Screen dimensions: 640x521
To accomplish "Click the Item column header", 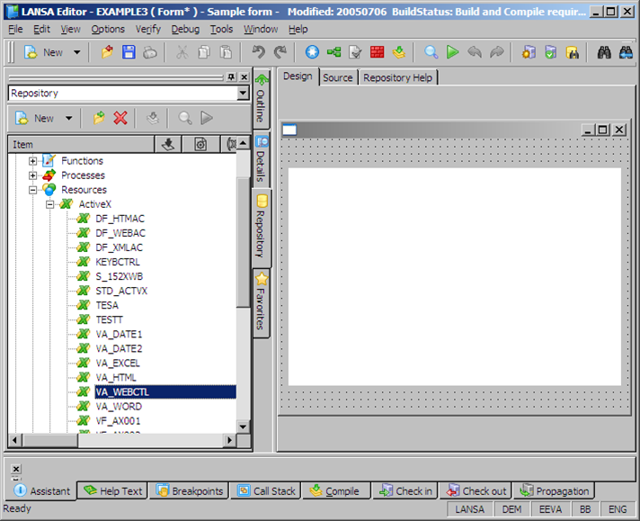I will (81, 144).
